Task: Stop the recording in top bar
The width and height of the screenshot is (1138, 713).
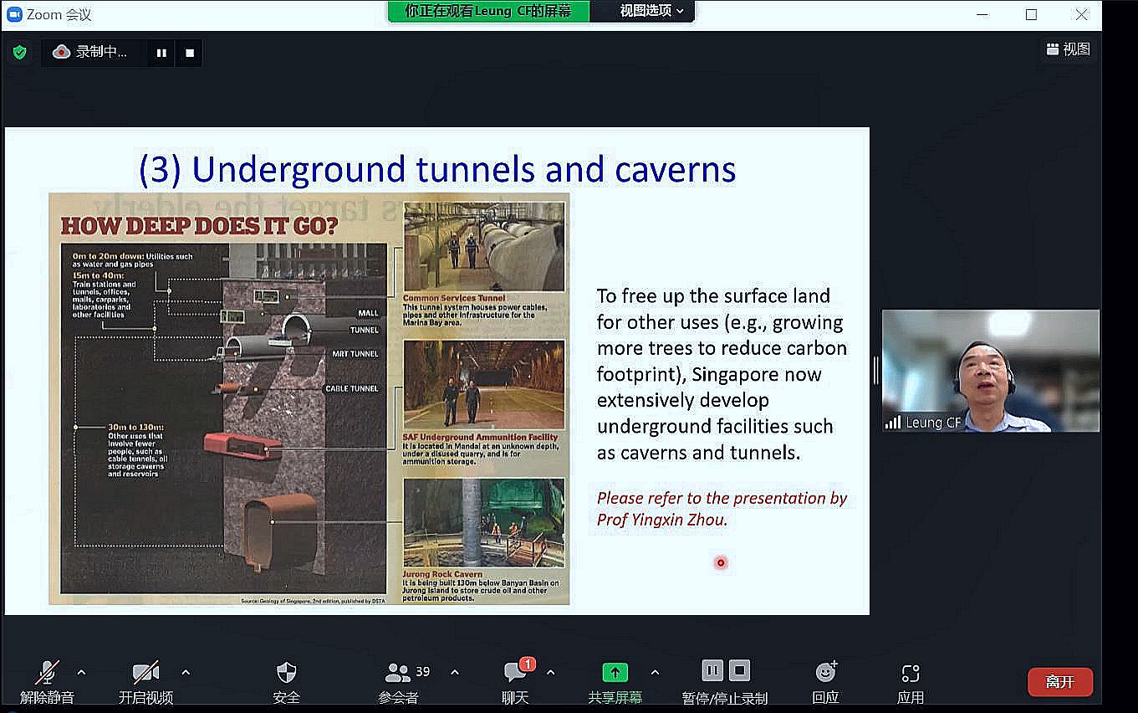Action: click(x=190, y=53)
